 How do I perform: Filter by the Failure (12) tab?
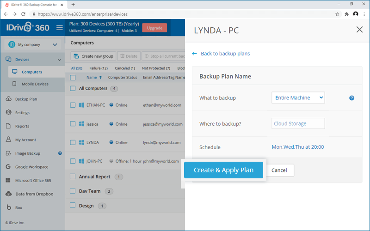tap(99, 68)
